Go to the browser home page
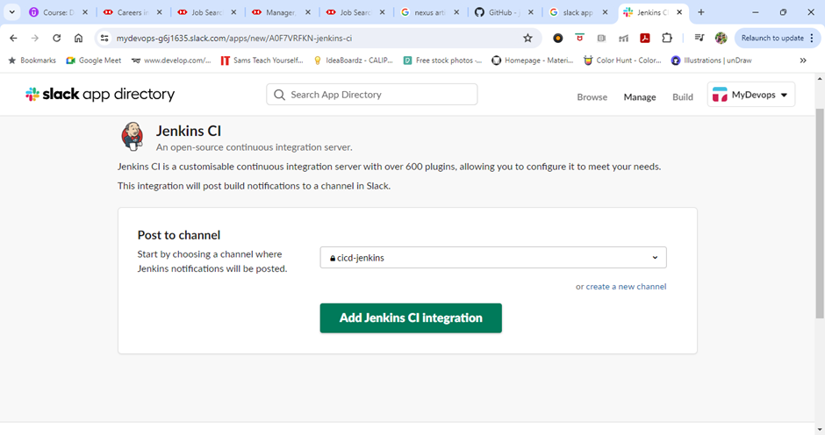The width and height of the screenshot is (825, 435). click(x=79, y=39)
